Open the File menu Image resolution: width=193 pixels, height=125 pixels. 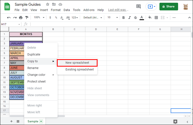click(x=17, y=10)
